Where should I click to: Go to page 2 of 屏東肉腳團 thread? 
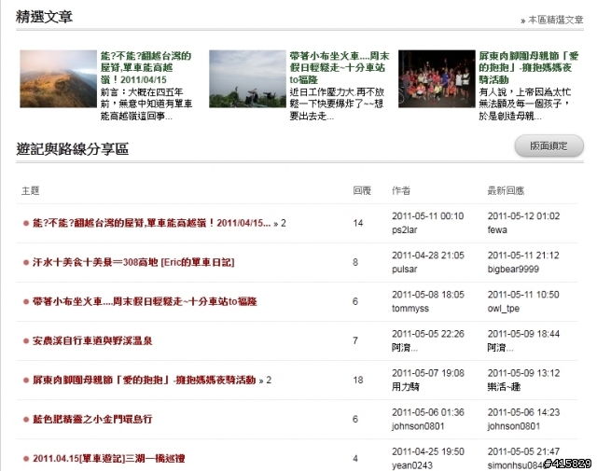269,380
